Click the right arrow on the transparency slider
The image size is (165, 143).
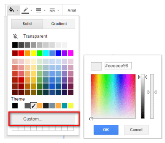[x=155, y=92]
